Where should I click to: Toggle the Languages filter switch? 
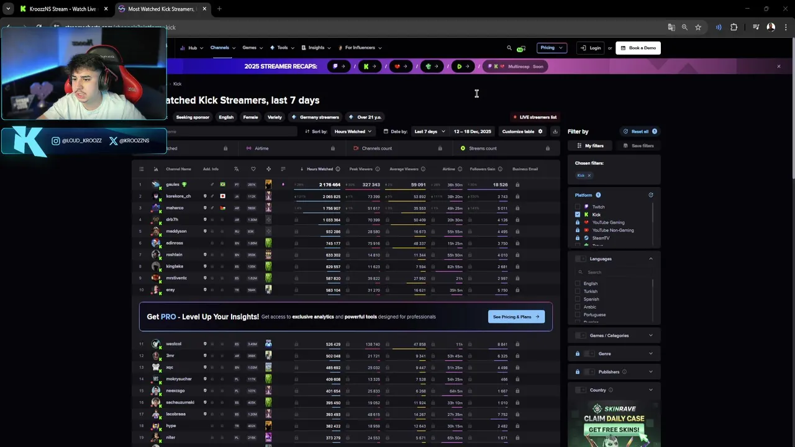click(x=580, y=259)
